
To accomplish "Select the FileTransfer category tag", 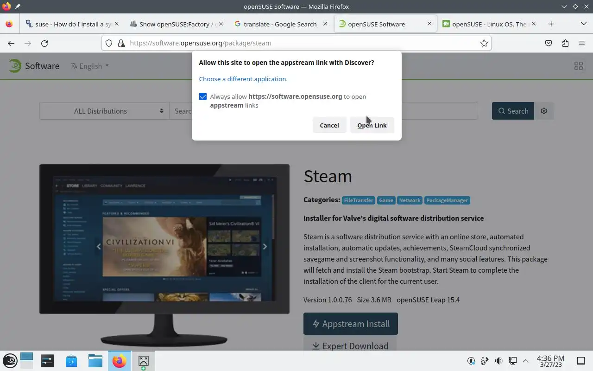I will coord(359,200).
